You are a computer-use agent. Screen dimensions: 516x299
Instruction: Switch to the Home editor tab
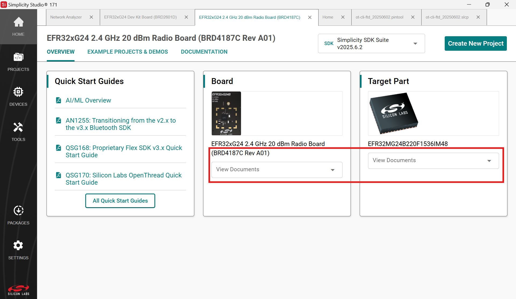click(328, 17)
